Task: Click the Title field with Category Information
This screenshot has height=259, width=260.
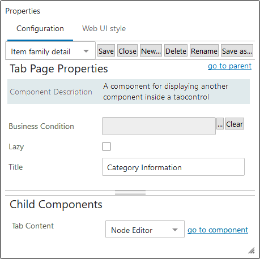Action: pos(173,167)
